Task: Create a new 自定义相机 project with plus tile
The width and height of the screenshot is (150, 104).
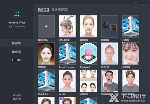Action: (x=46, y=26)
